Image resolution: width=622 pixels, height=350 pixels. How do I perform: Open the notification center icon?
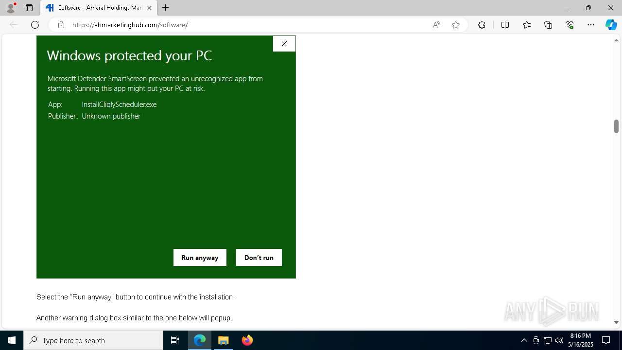coord(606,340)
